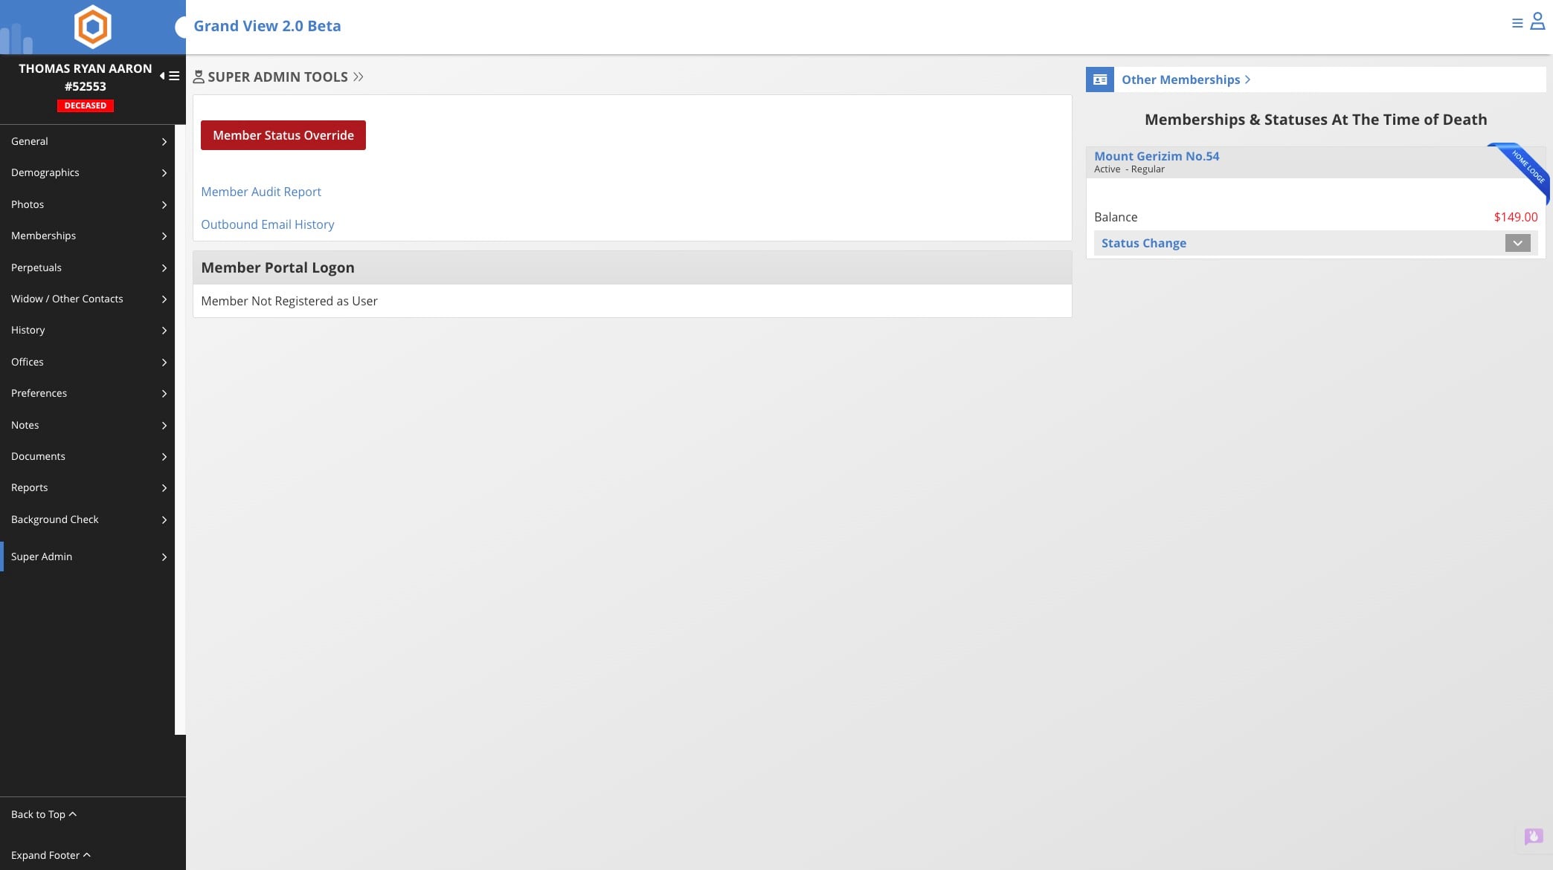The height and width of the screenshot is (870, 1553).
Task: Open the Documents menu item
Action: pyautogui.click(x=87, y=456)
